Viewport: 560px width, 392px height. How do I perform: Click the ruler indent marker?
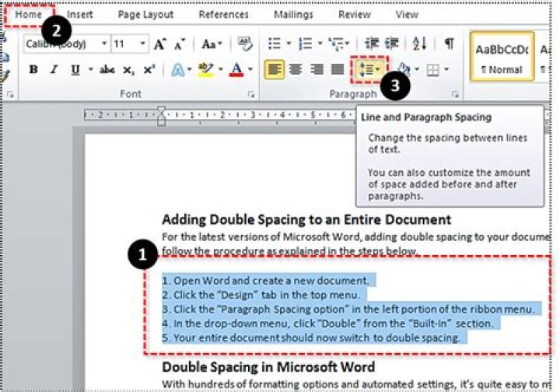coord(162,115)
